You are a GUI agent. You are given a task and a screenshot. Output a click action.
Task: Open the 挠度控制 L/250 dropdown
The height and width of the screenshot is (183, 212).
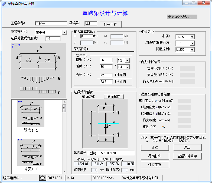point(192,50)
